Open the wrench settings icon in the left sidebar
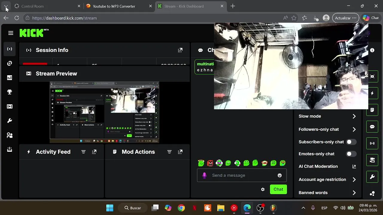 tap(10, 121)
